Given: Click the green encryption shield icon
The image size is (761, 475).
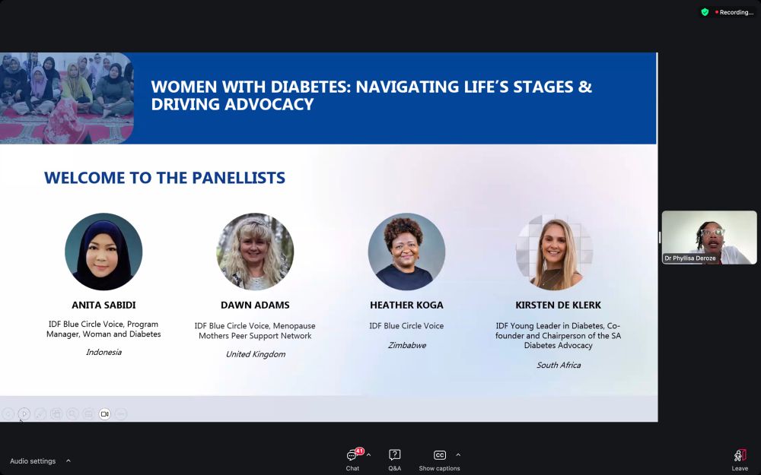Looking at the screenshot, I should pos(705,12).
